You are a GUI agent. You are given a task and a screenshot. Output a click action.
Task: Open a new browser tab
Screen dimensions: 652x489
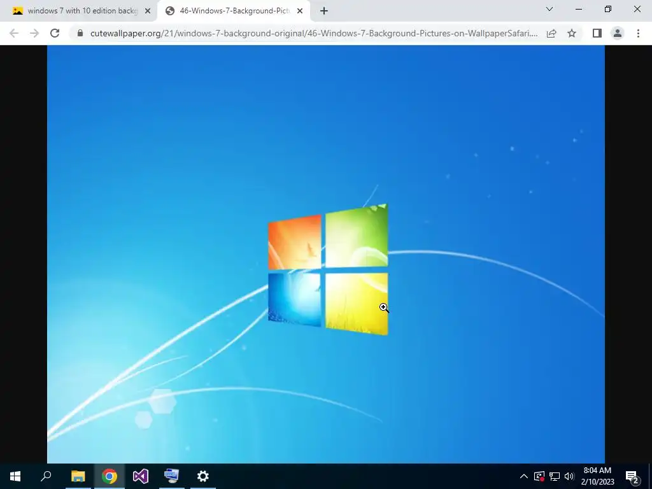tap(324, 11)
